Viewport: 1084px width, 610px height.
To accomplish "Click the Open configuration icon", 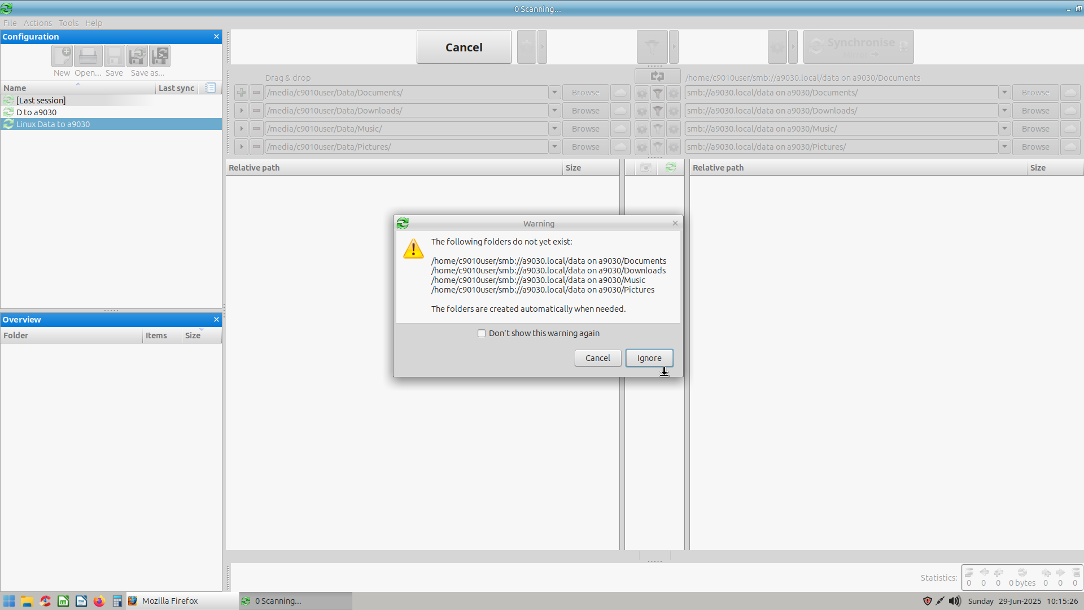I will point(88,56).
